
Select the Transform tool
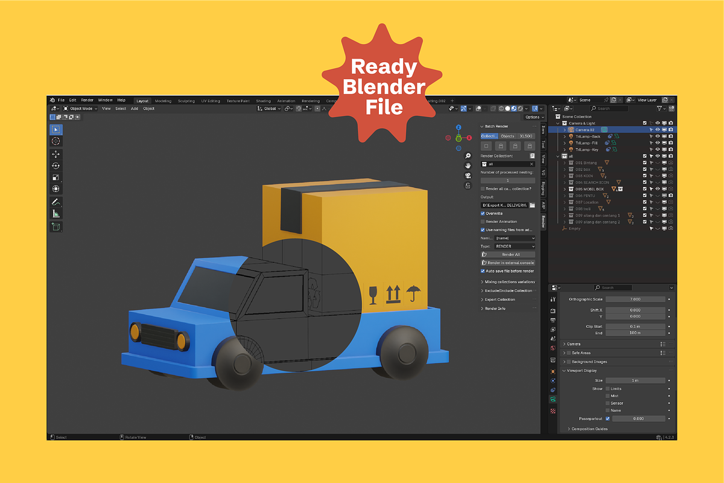coord(56,188)
